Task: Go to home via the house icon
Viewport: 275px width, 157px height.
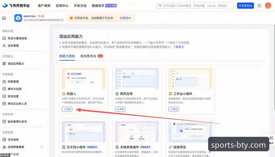Action: 4,18
